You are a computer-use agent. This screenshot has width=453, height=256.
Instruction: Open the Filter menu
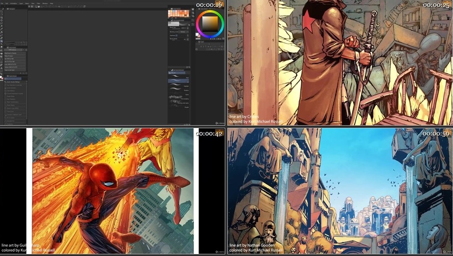(x=39, y=3)
